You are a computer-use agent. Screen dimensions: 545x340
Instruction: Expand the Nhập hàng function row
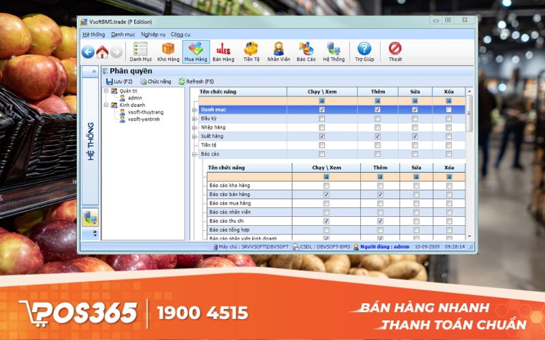(195, 128)
